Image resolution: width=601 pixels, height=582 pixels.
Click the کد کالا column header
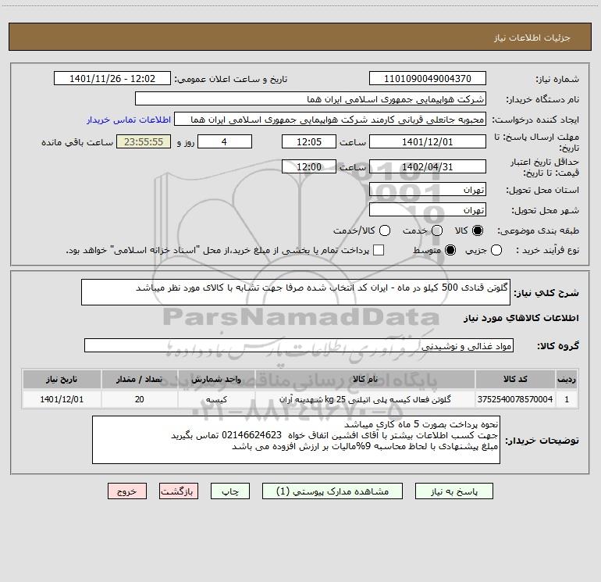pyautogui.click(x=515, y=379)
